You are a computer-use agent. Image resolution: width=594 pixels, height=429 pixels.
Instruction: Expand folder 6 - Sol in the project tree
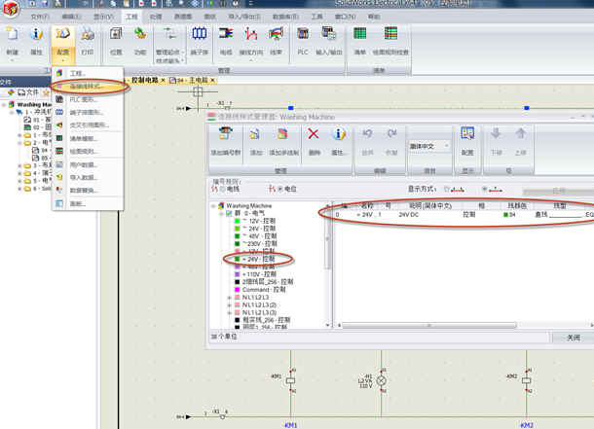tap(19, 189)
